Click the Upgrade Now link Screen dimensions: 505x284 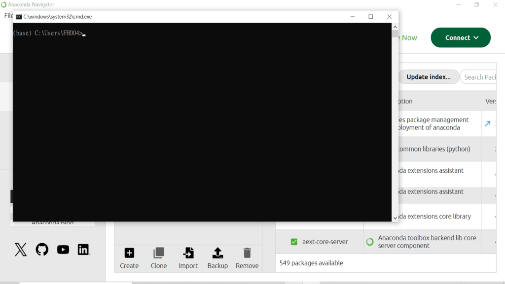click(x=409, y=37)
